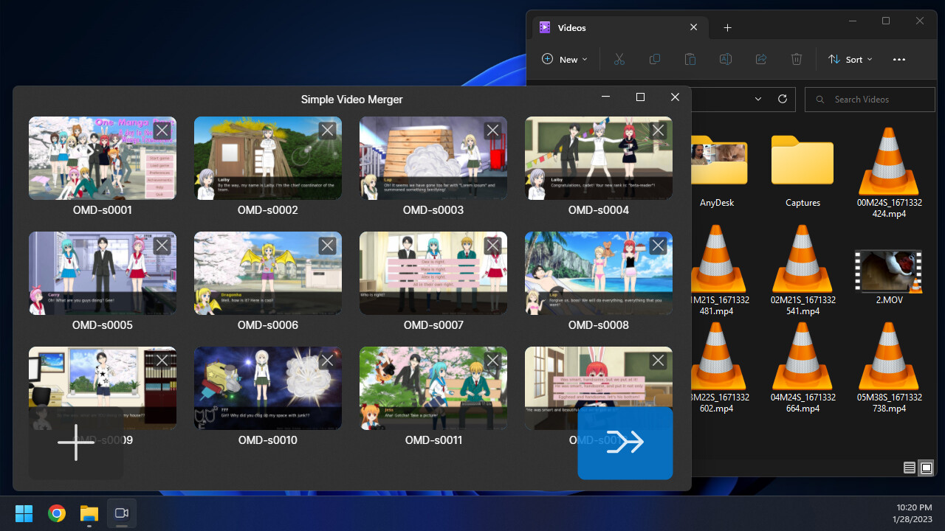Image resolution: width=945 pixels, height=531 pixels.
Task: Open the See more ellipsis menu
Action: pos(898,59)
